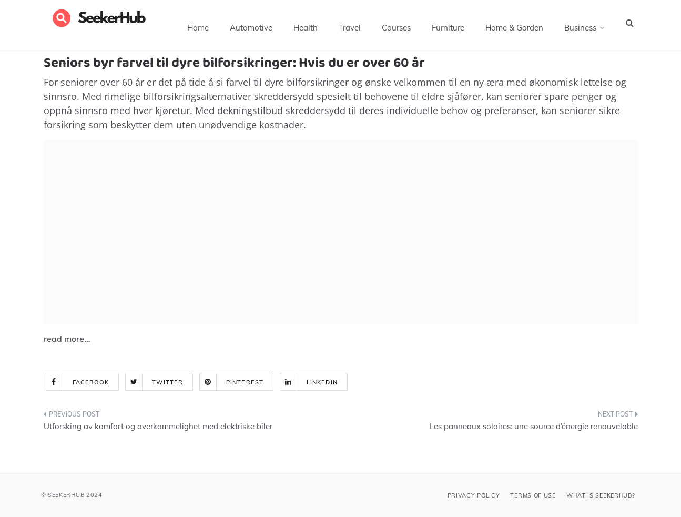
Task: Click the Pinterest share icon
Action: click(208, 382)
